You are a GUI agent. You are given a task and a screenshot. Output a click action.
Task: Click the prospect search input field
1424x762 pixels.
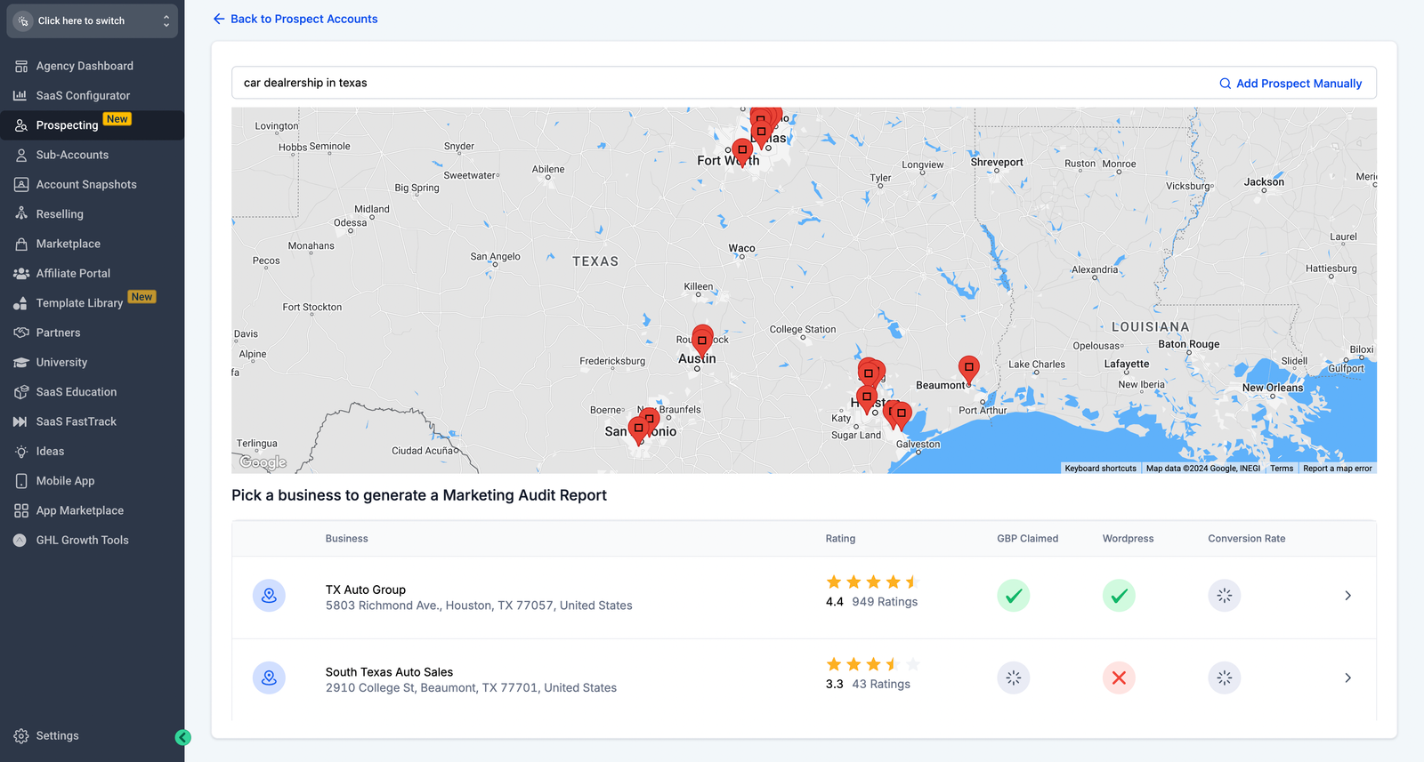click(x=712, y=83)
